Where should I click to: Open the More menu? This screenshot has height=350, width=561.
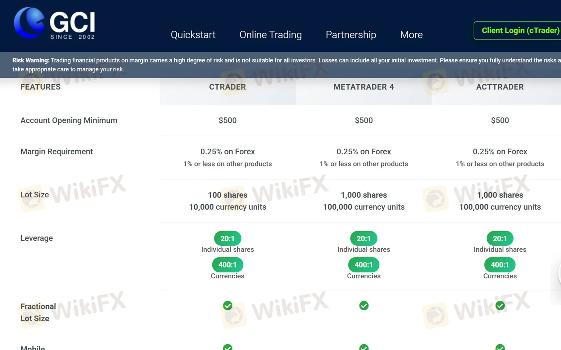411,35
